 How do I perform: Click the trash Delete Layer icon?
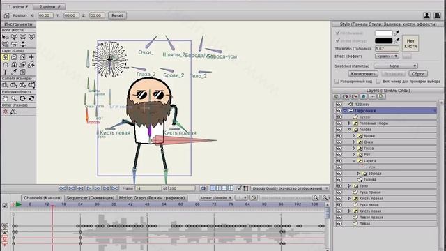tap(364, 96)
